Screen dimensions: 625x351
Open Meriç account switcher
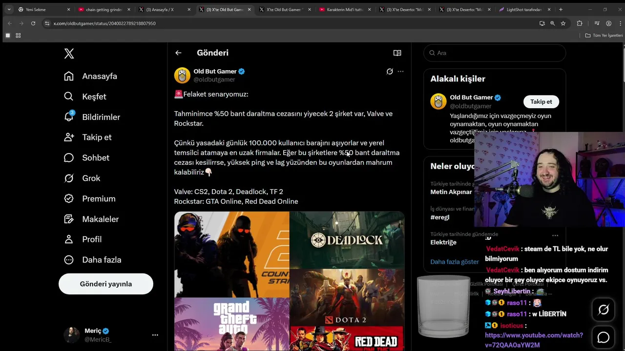pyautogui.click(x=111, y=335)
